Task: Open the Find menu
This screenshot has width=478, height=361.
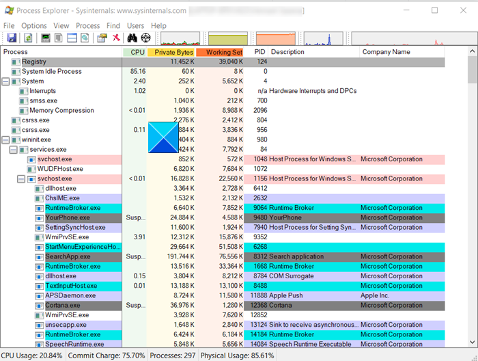Action: pos(113,25)
